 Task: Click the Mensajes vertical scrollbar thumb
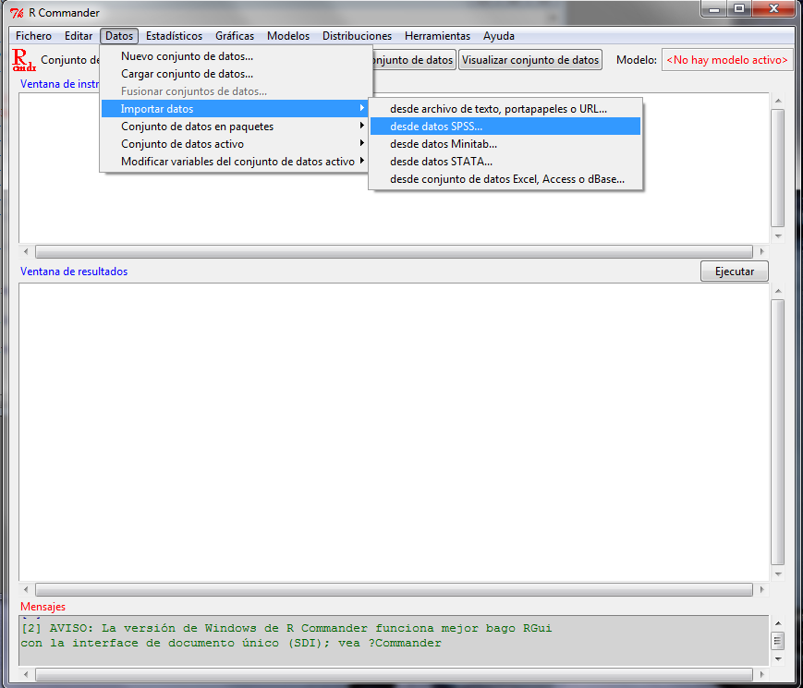click(778, 641)
